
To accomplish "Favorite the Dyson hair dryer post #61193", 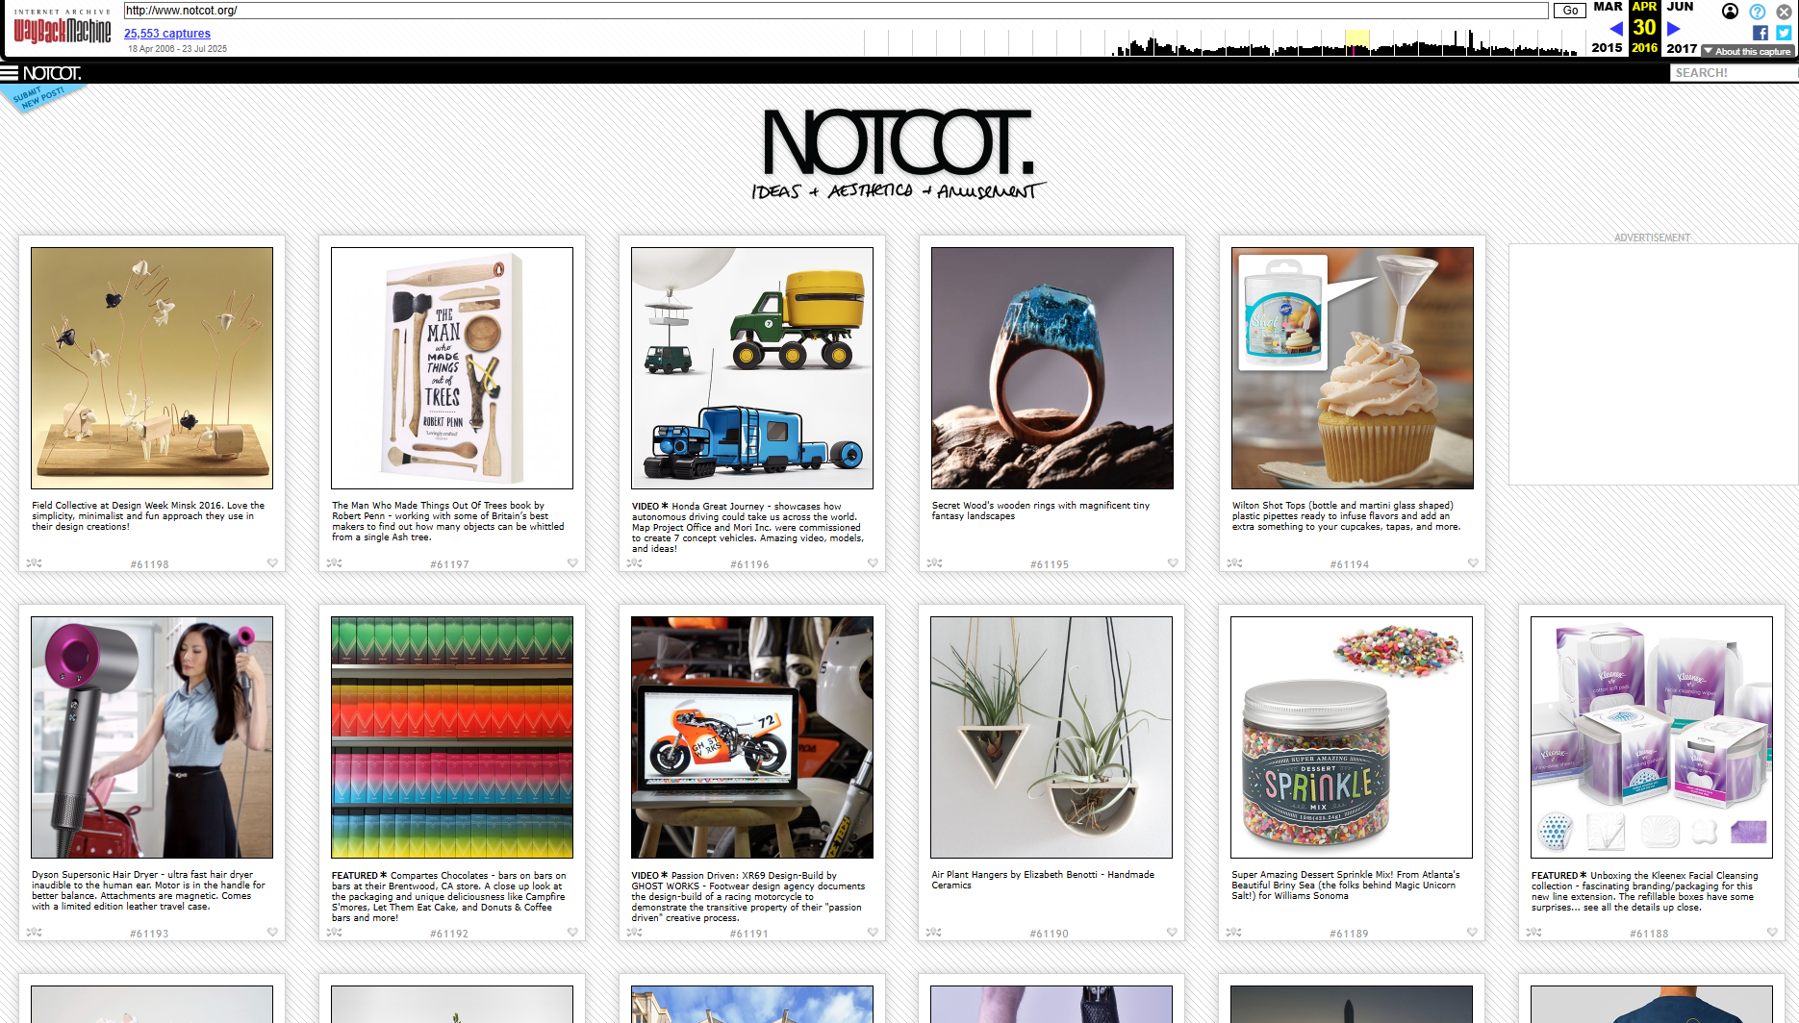I will (x=272, y=933).
